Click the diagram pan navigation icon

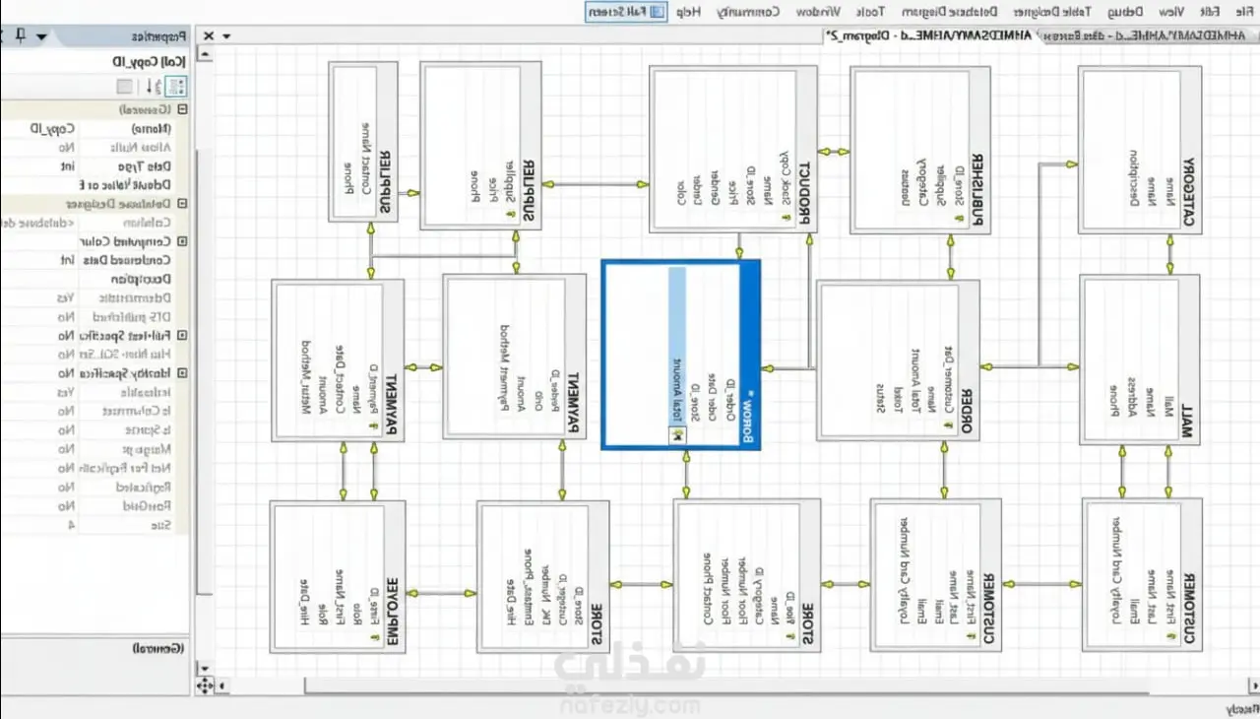[x=205, y=684]
